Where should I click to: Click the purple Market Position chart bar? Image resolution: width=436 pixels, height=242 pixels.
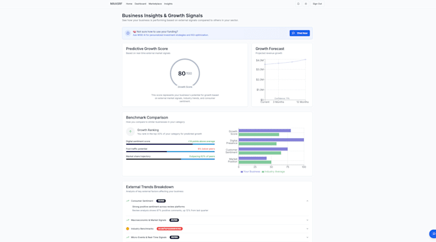tap(253, 158)
